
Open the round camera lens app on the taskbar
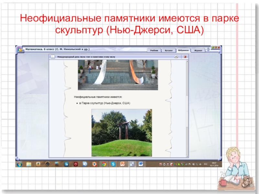[x=48, y=164]
